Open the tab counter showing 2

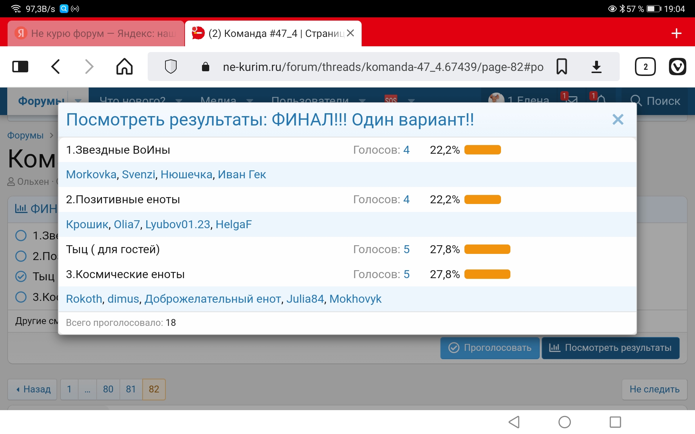(x=645, y=67)
